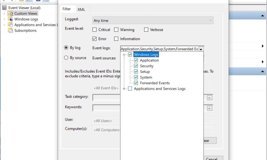The height and width of the screenshot is (160, 267).
Task: Uncheck Security in the event logs tree
Action: pos(136,66)
